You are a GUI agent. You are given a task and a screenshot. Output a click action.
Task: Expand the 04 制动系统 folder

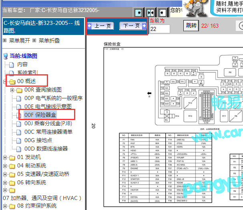[x=5, y=166]
